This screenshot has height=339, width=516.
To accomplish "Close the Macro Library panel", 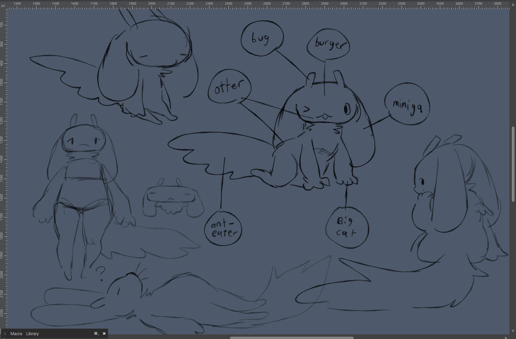I will (x=104, y=334).
